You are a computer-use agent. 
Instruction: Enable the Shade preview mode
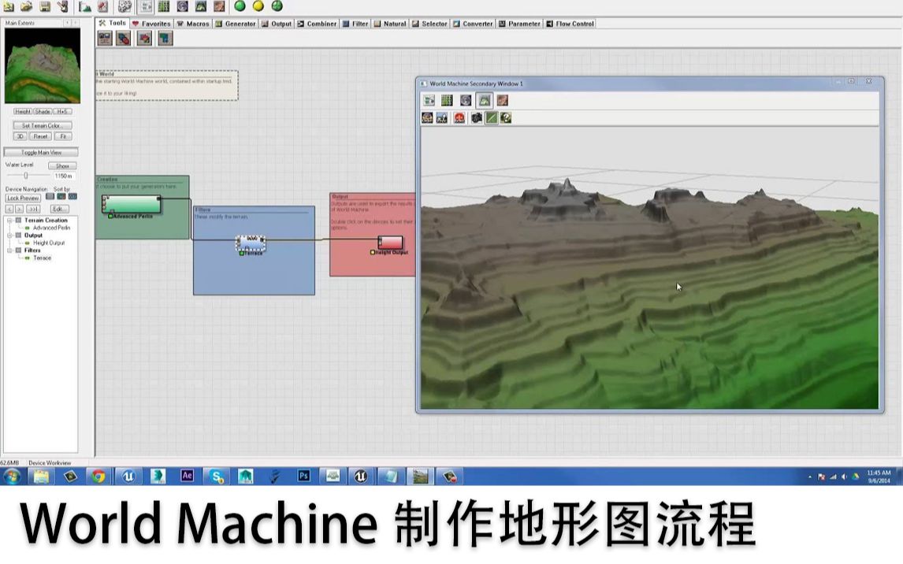[x=42, y=111]
